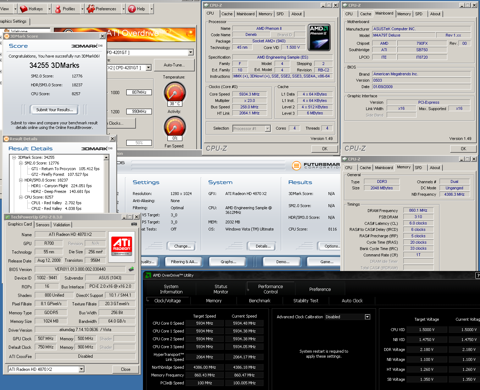Click the Temperature gauge dial
The image size is (480, 390).
tap(175, 92)
